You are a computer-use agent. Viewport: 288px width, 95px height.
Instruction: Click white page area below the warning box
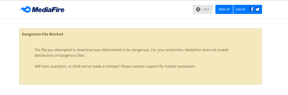pos(140,90)
